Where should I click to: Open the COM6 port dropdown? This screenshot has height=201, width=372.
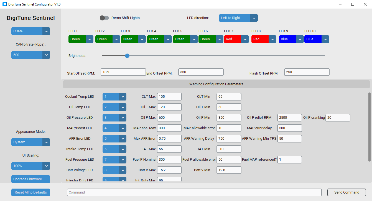(31, 31)
